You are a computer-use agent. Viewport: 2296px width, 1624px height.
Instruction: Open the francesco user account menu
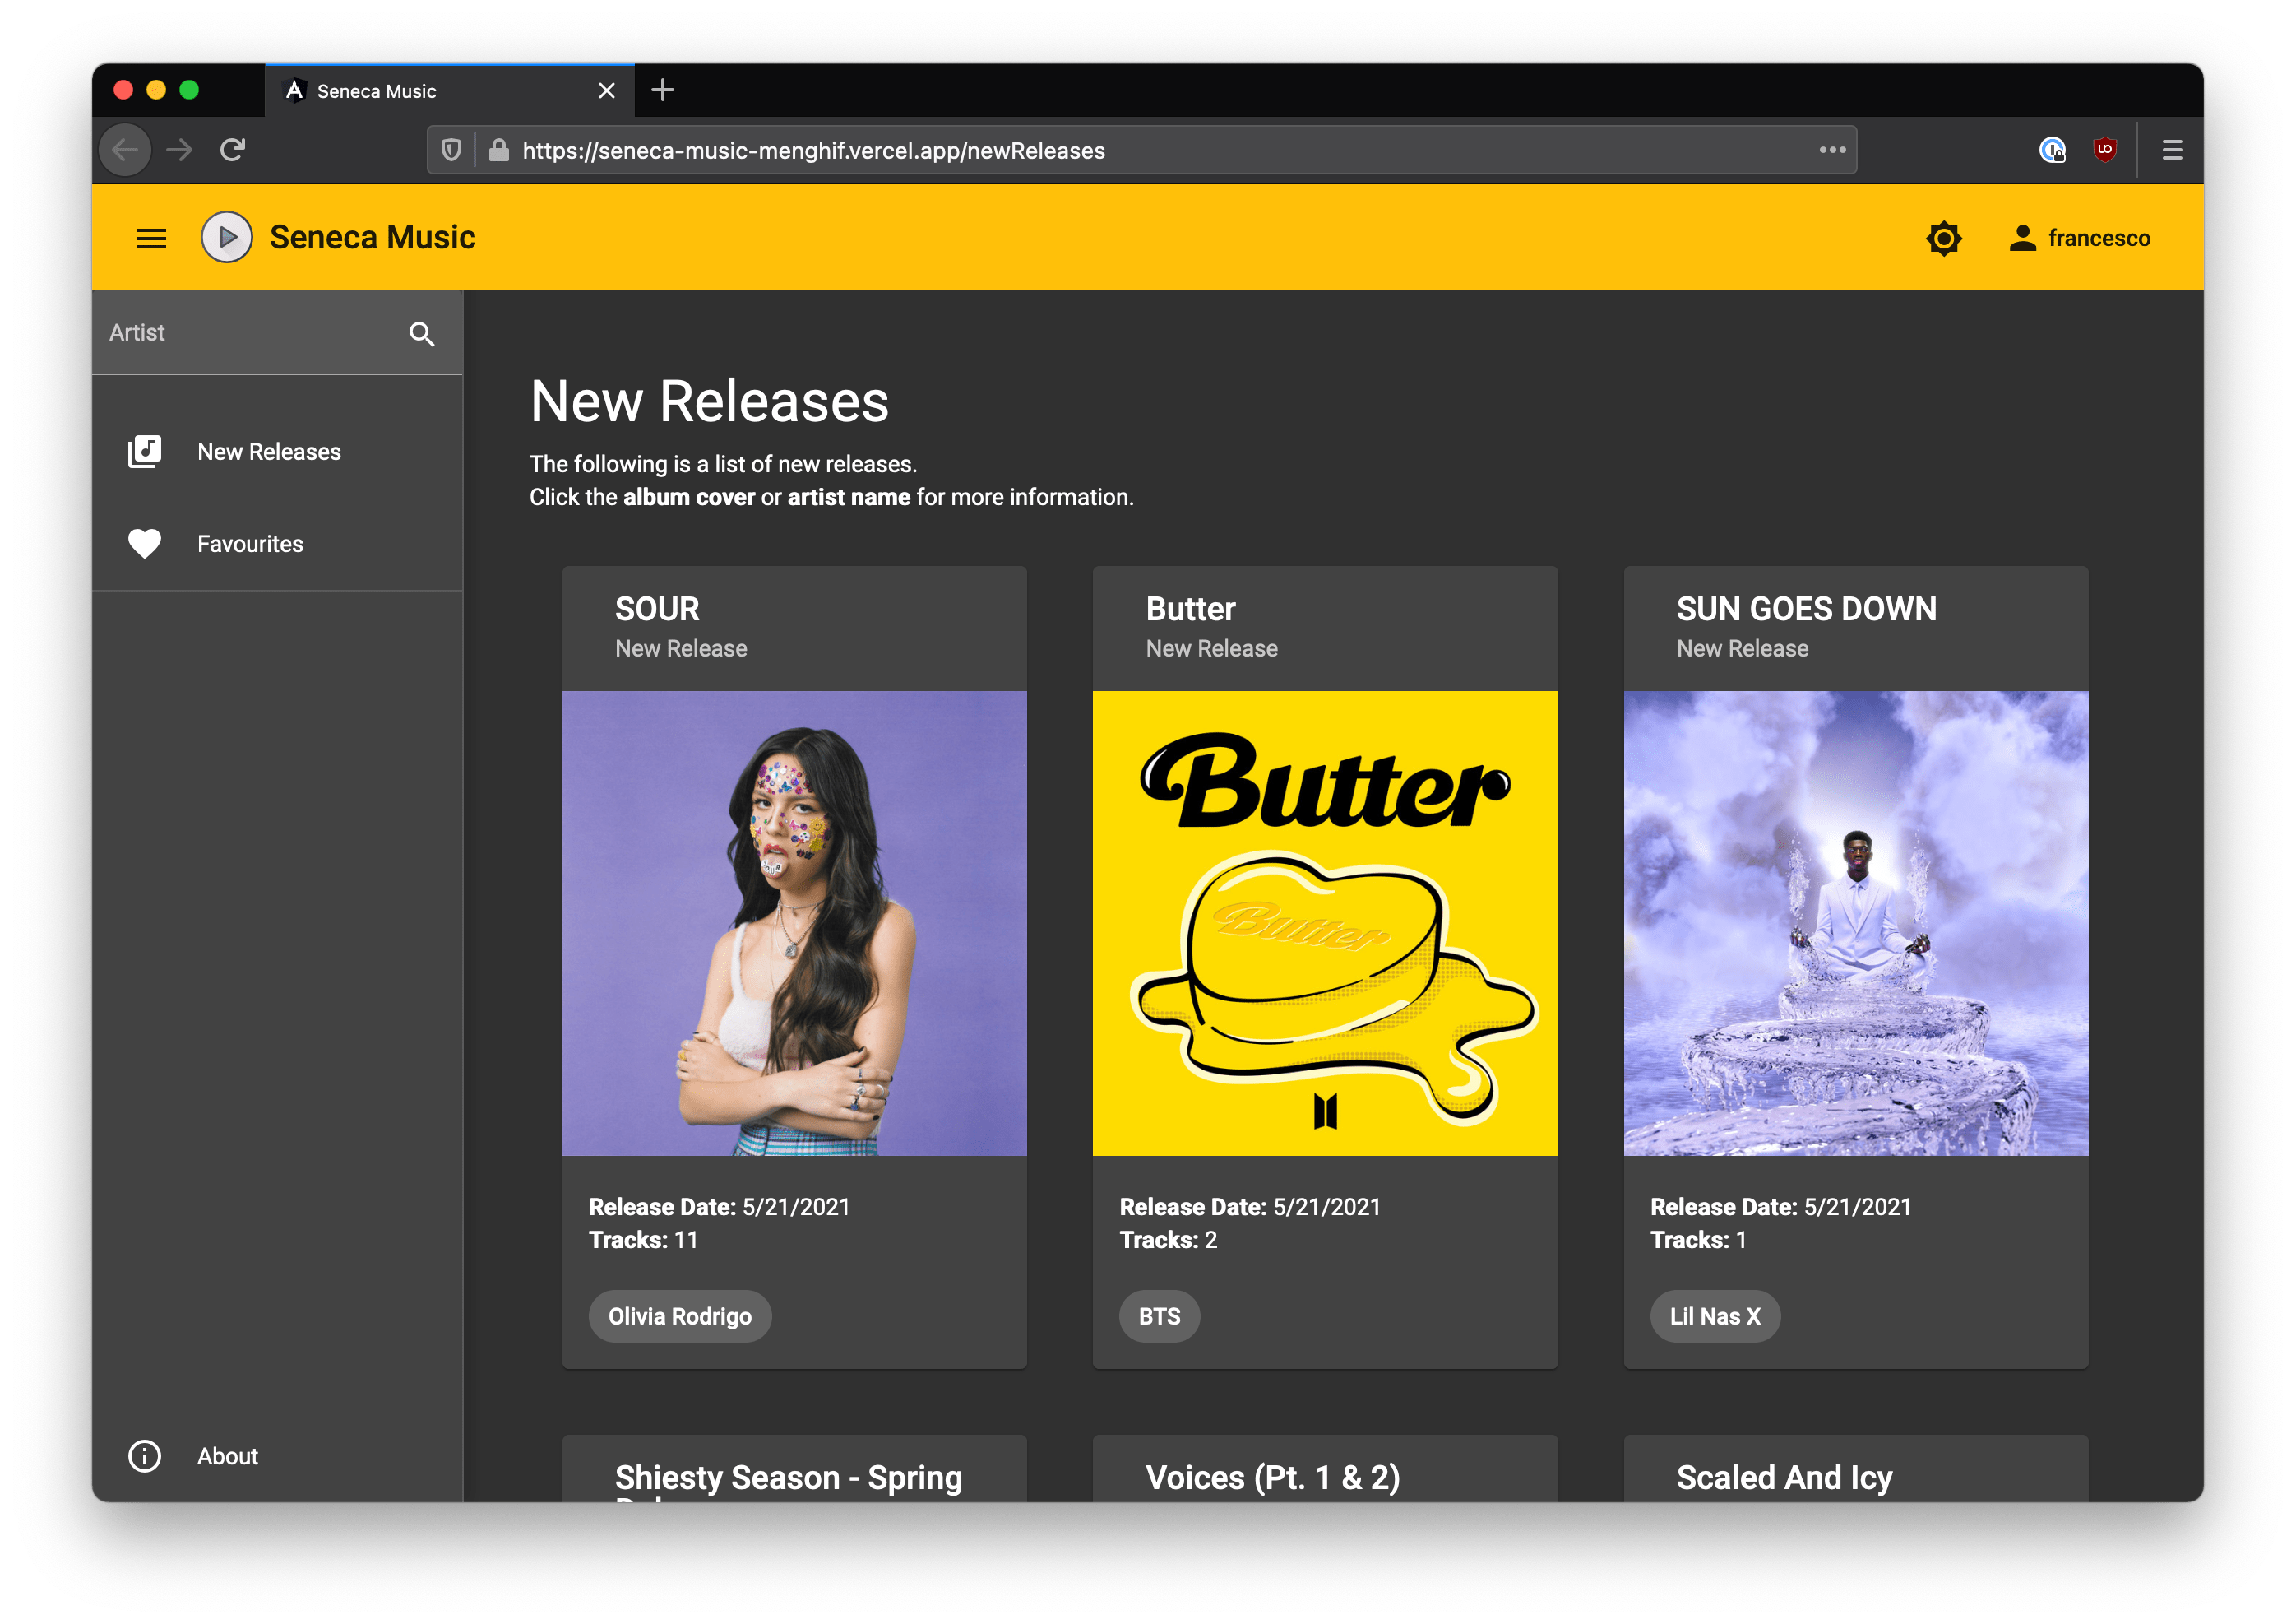(x=2080, y=238)
